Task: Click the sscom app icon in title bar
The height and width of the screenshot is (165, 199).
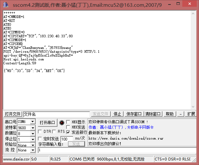Action: tap(6, 5)
